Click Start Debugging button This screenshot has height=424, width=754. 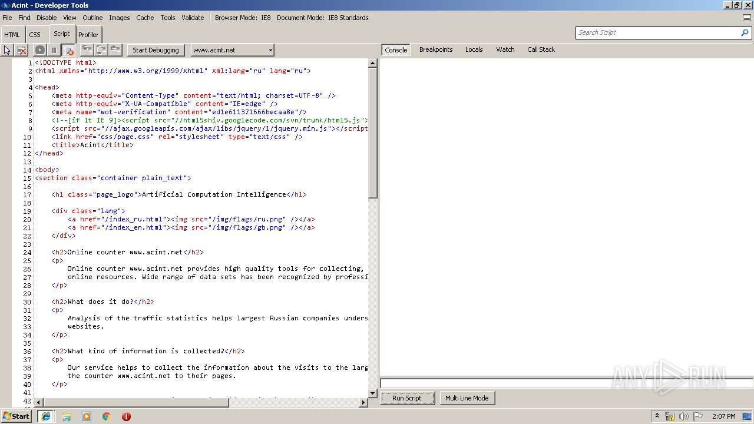pos(156,50)
